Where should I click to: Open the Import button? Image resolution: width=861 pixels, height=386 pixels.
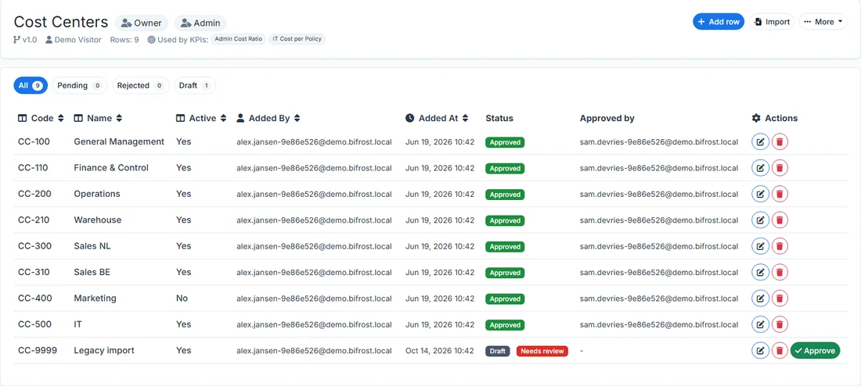772,22
